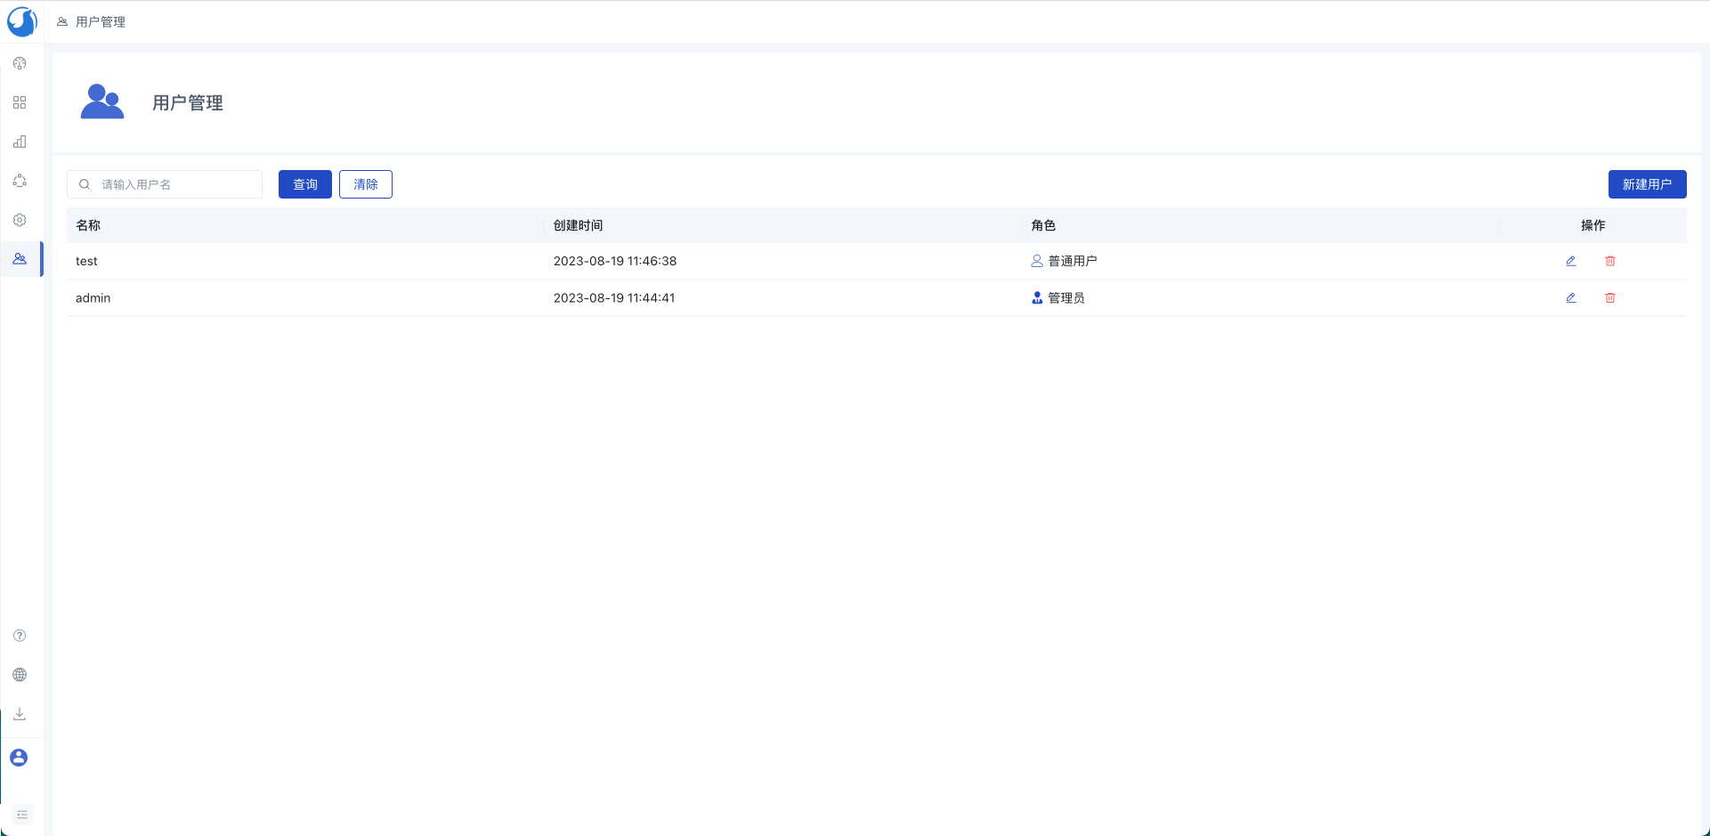Edit the admin user with pencil icon
This screenshot has height=836, width=1710.
coord(1571,297)
